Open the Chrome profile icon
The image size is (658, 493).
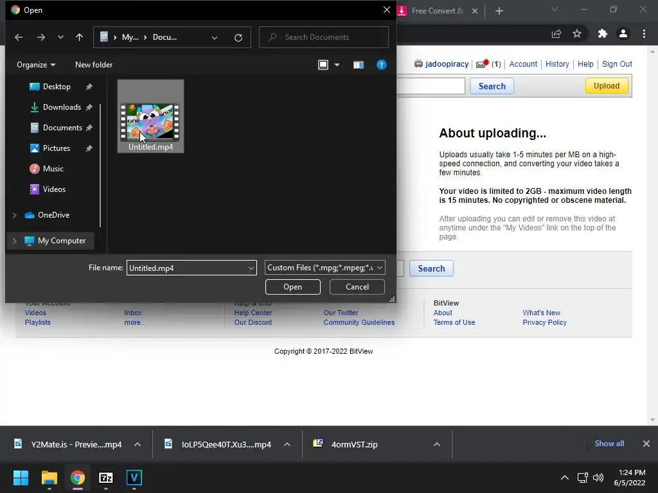[623, 33]
